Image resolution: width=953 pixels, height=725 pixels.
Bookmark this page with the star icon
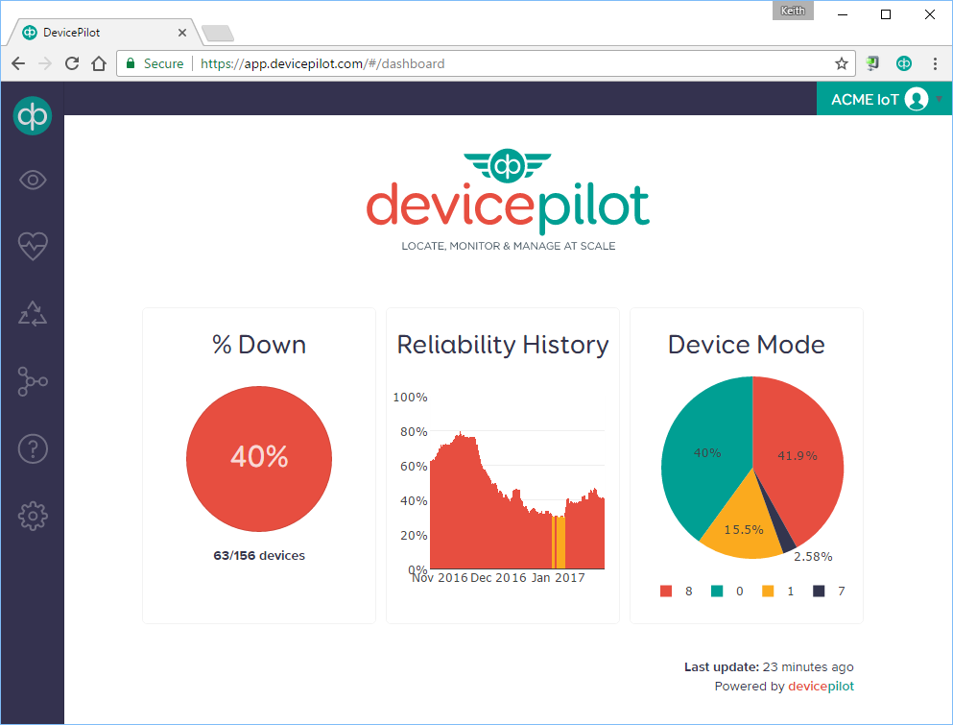[x=841, y=63]
